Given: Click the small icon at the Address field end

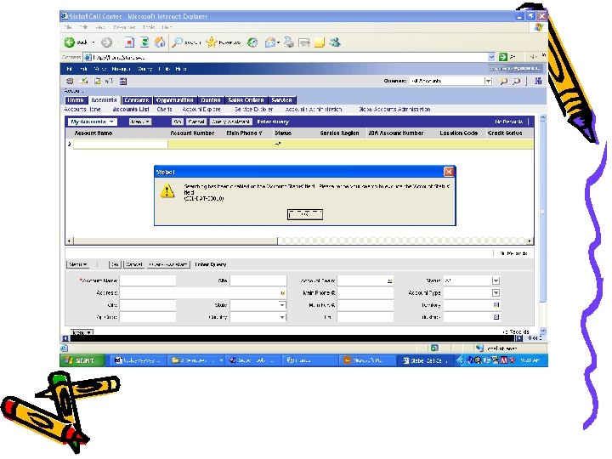Looking at the screenshot, I should [282, 292].
